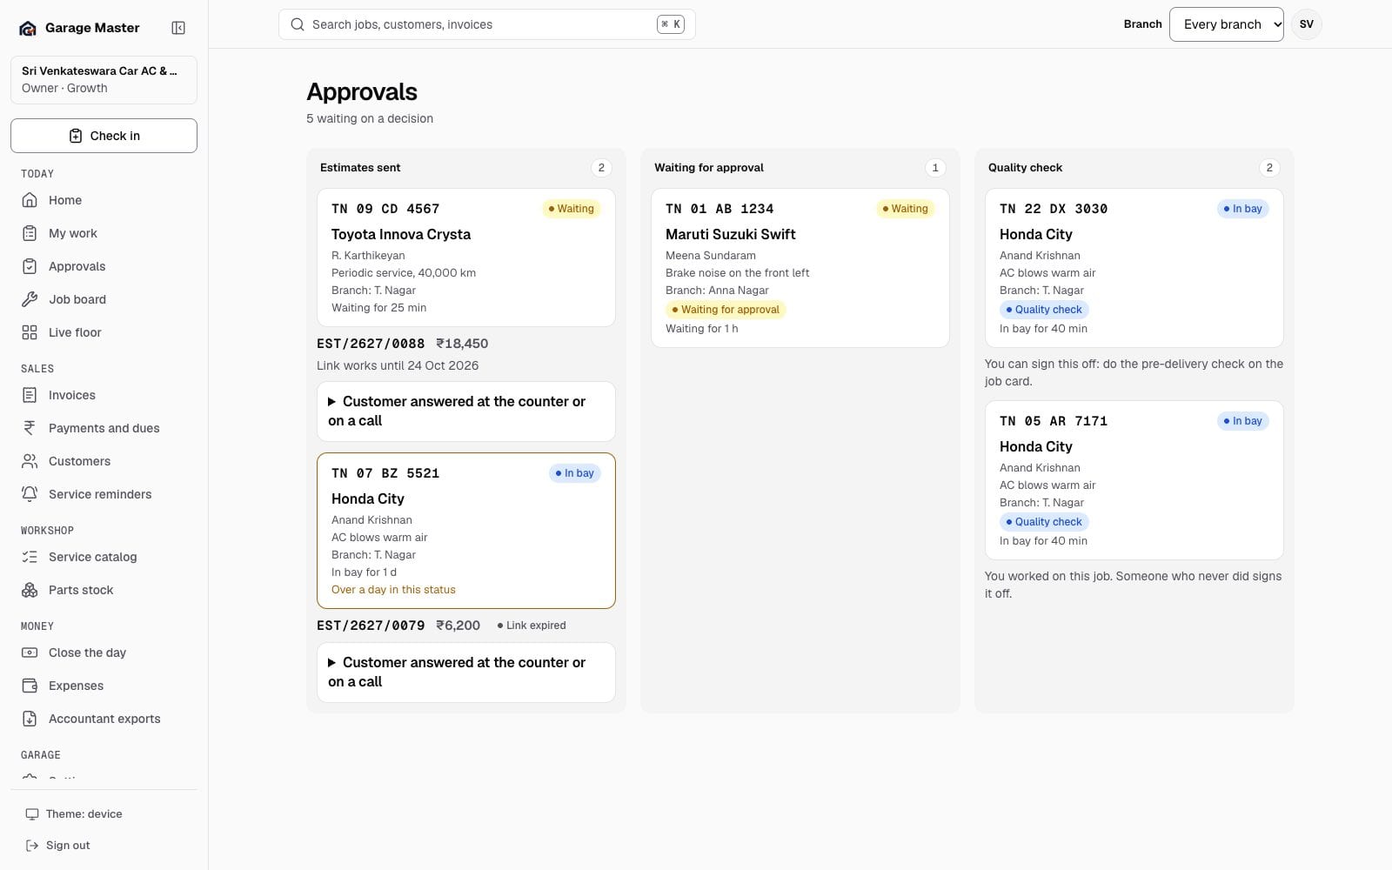Click the Sign out arrow icon
This screenshot has height=870, width=1392.
tap(32, 846)
